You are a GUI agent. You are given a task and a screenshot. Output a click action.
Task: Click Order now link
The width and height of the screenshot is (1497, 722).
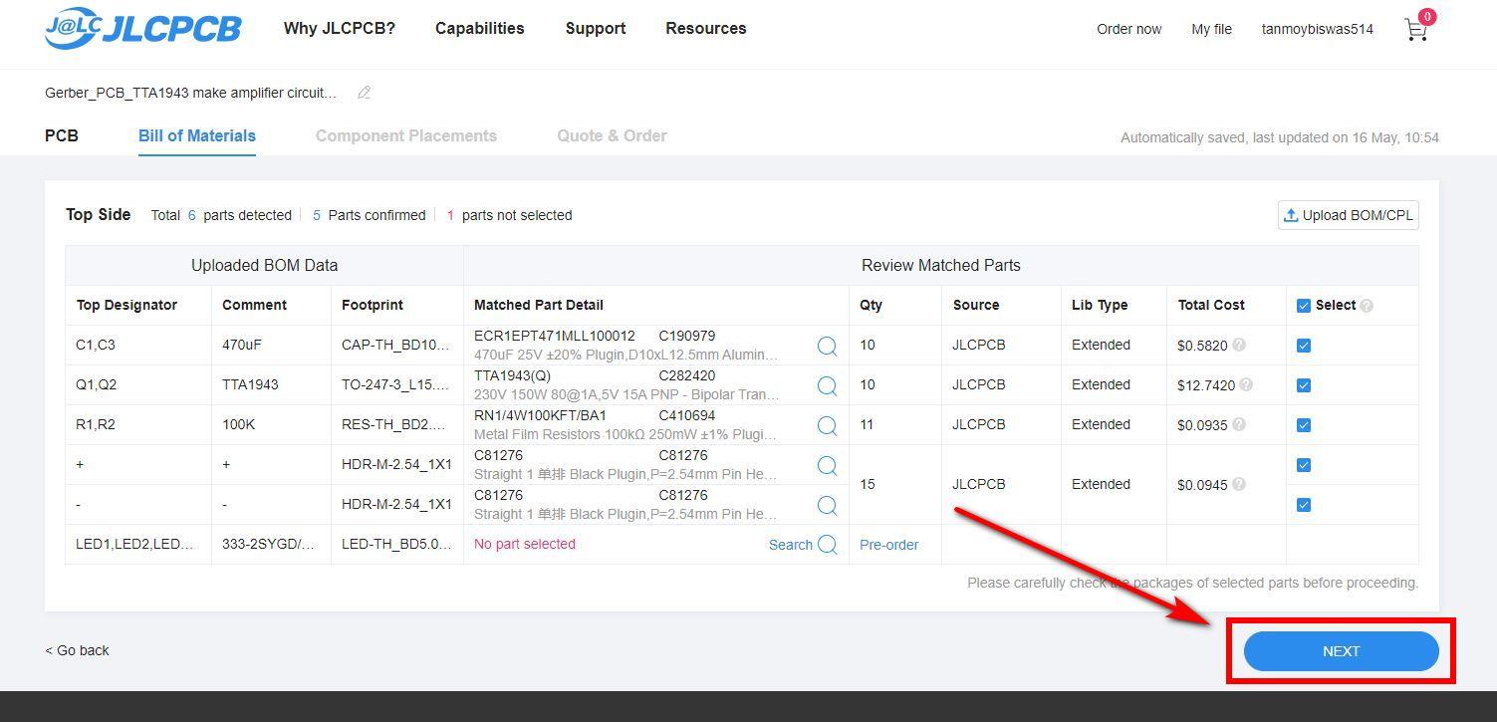tap(1129, 29)
